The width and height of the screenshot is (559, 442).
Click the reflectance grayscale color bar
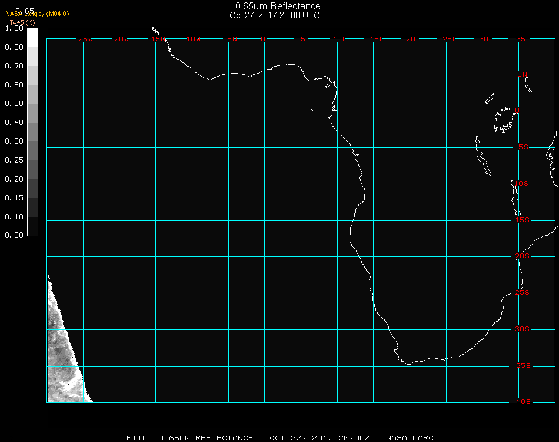tap(32, 132)
